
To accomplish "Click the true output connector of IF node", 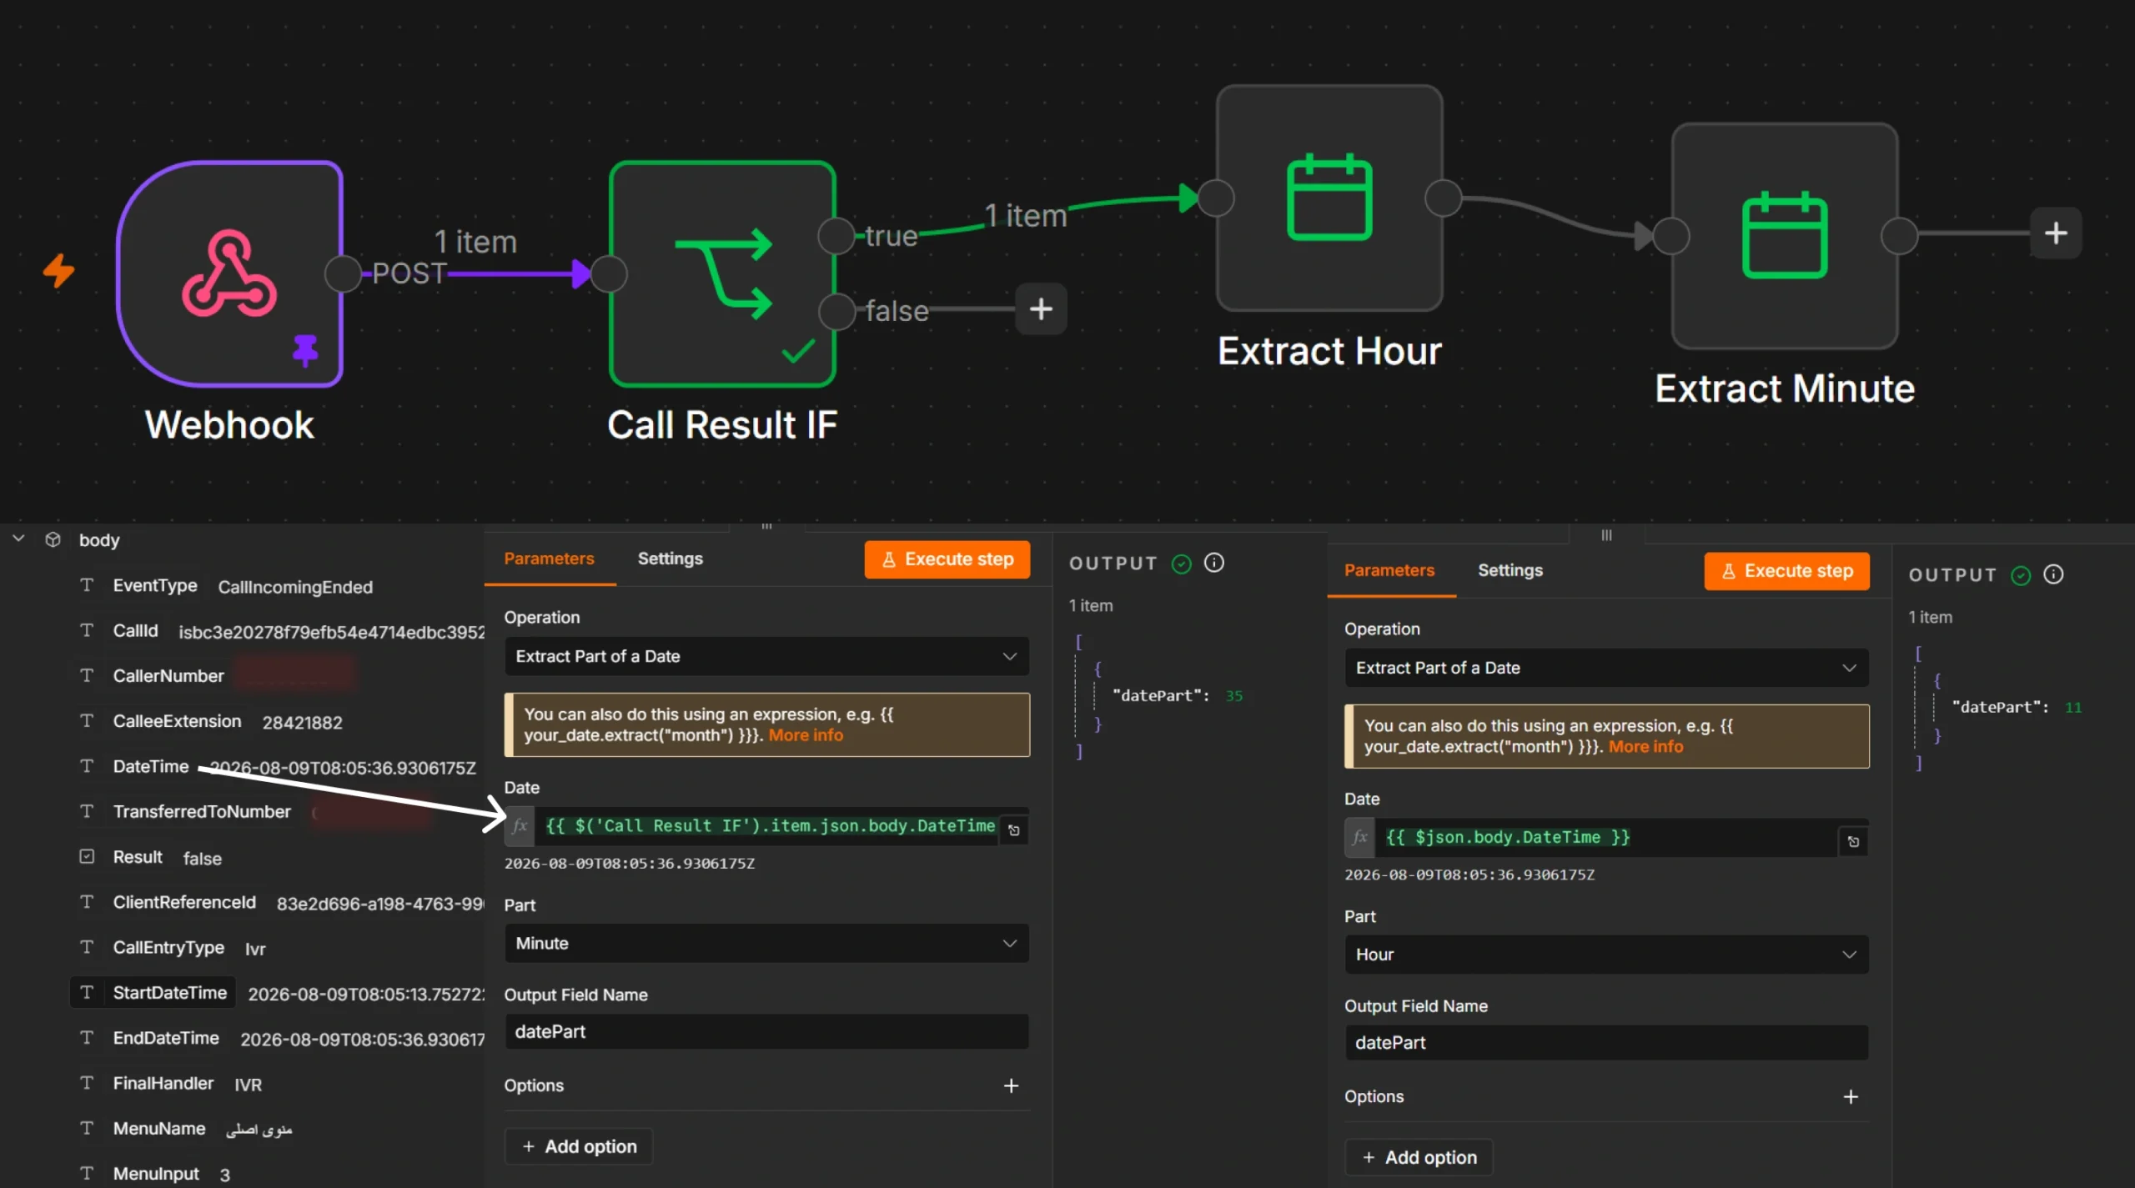I will [836, 236].
